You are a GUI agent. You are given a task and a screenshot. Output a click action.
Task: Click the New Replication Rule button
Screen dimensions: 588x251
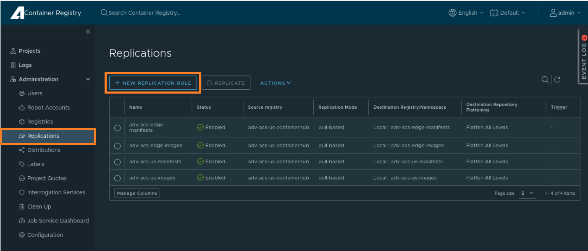point(153,83)
